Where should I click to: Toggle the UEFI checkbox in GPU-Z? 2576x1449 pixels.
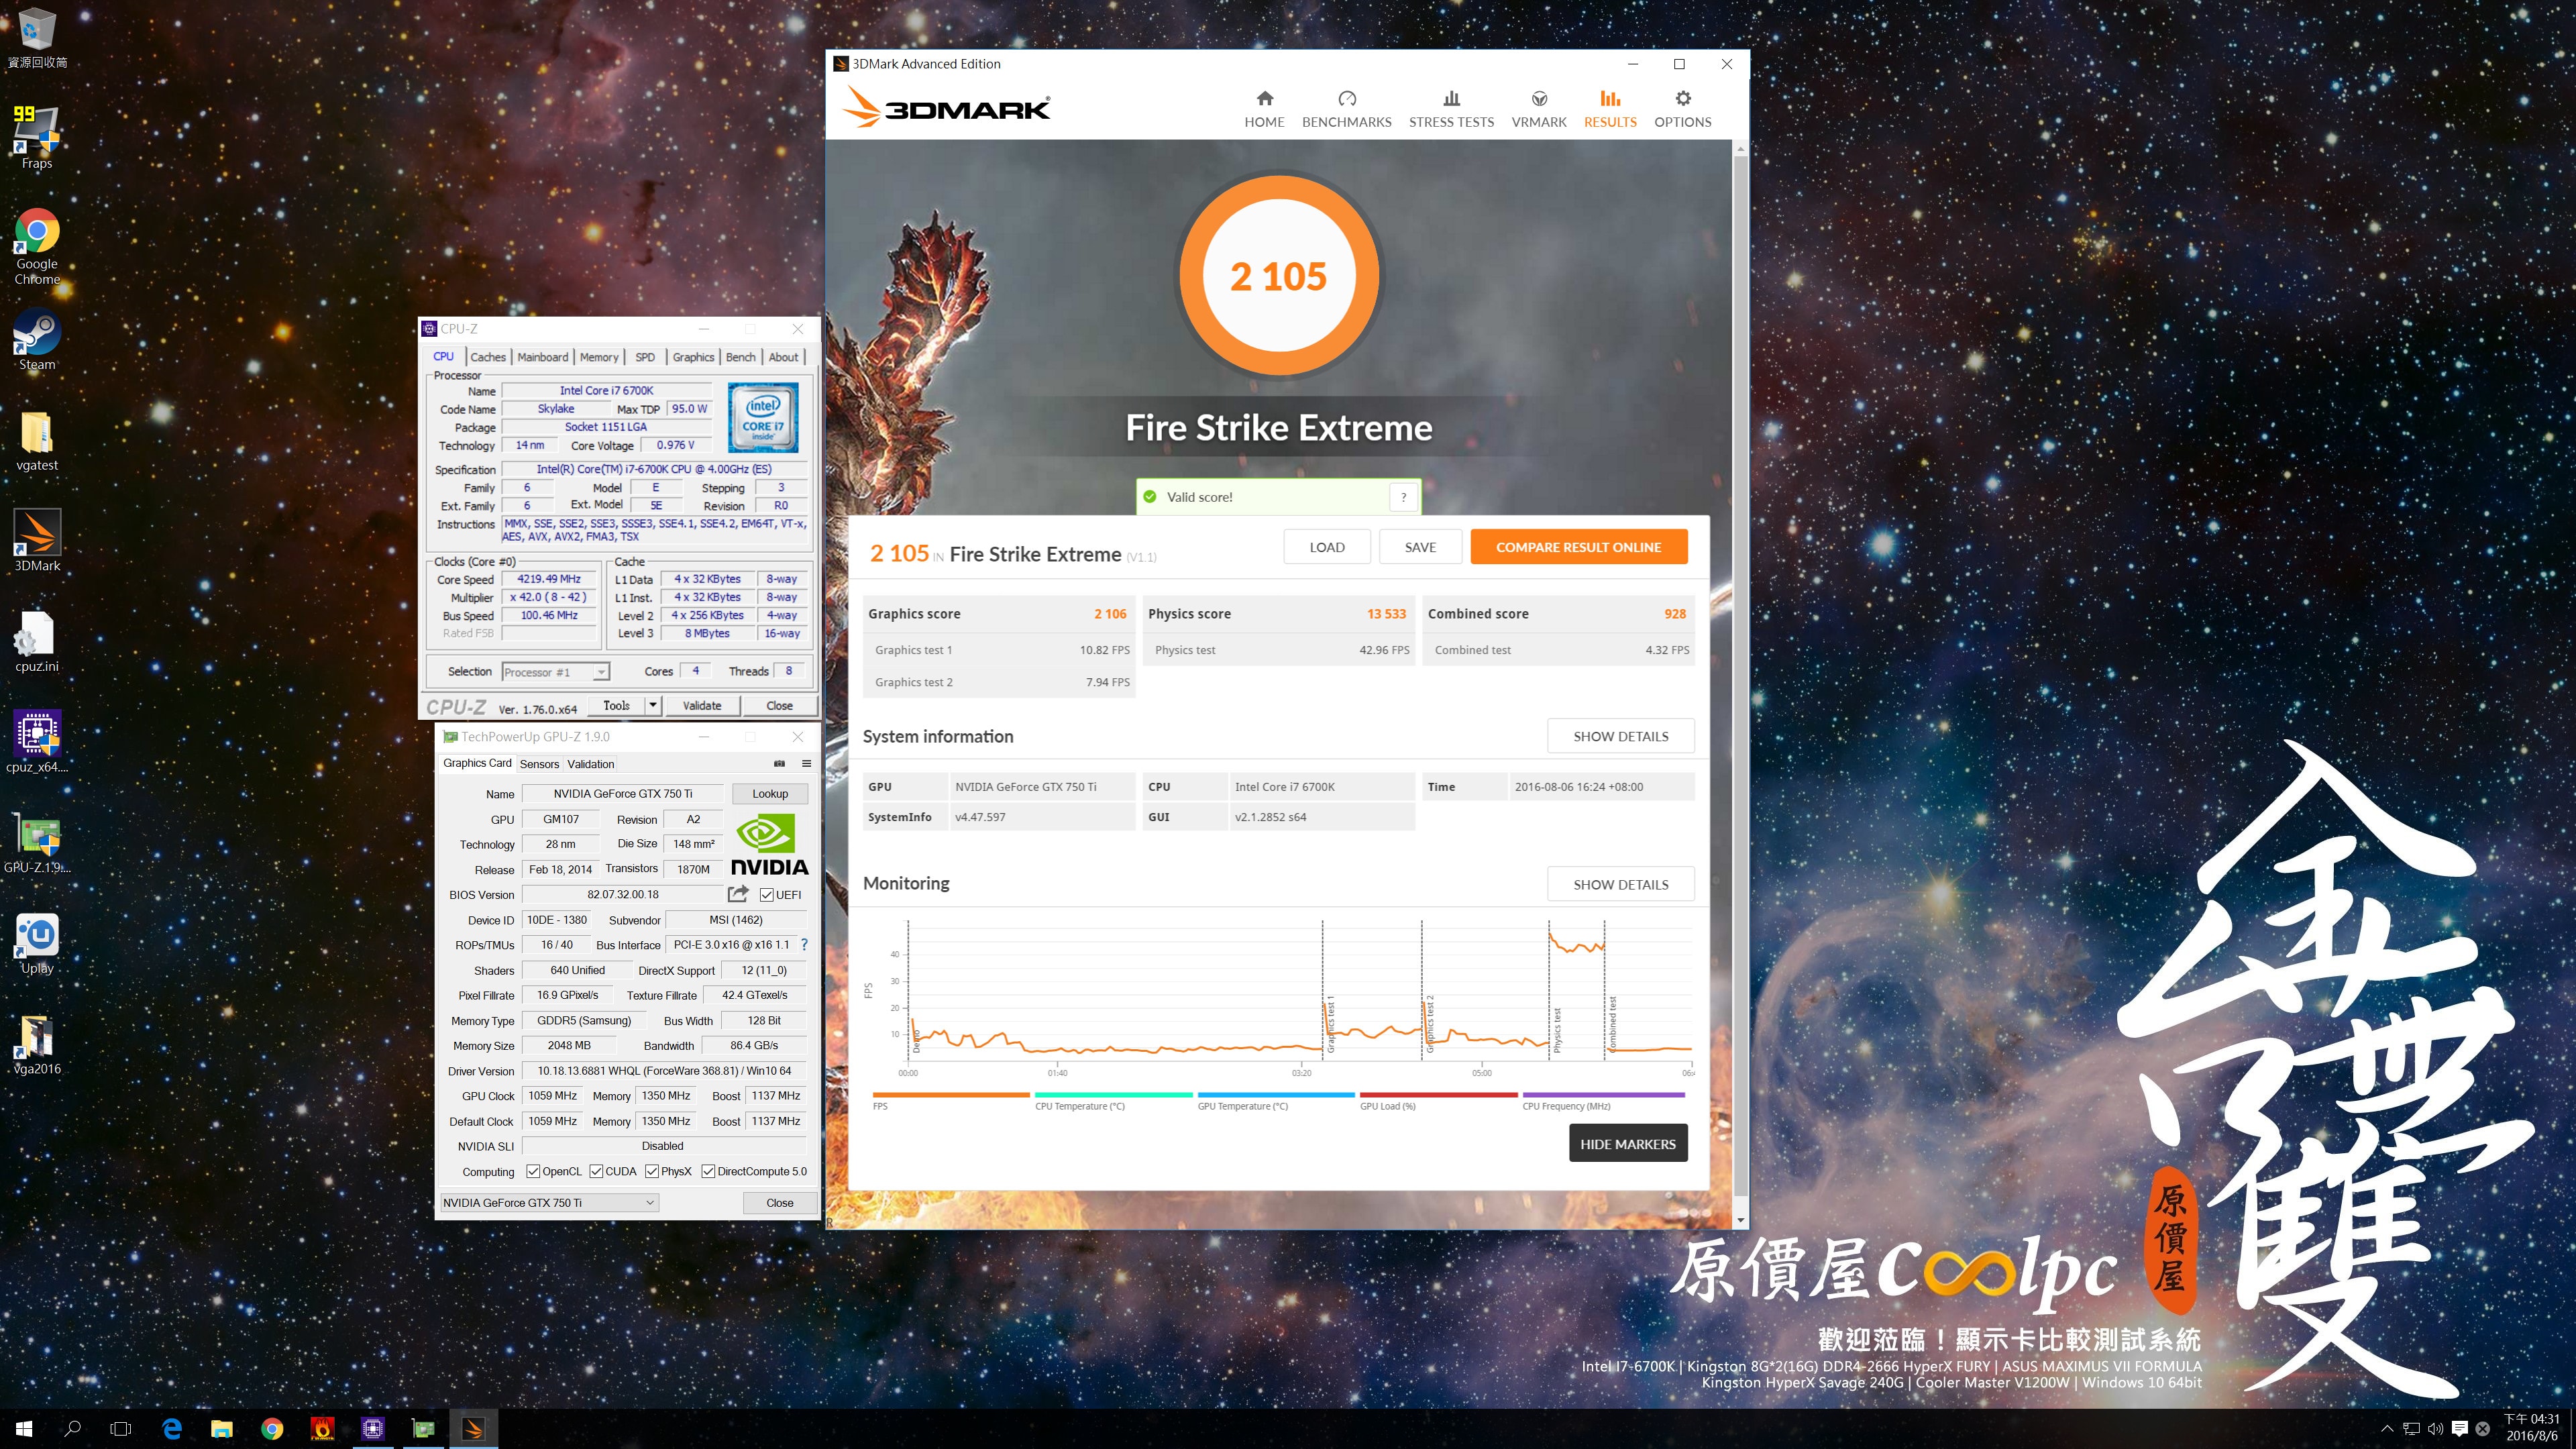tap(766, 895)
